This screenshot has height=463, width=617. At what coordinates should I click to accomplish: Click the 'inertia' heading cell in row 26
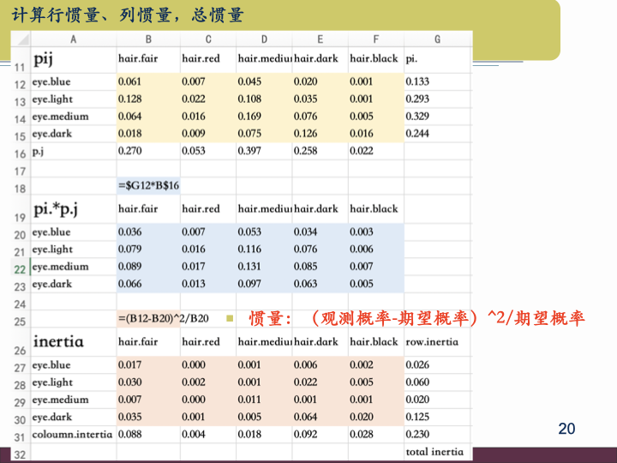(x=72, y=341)
